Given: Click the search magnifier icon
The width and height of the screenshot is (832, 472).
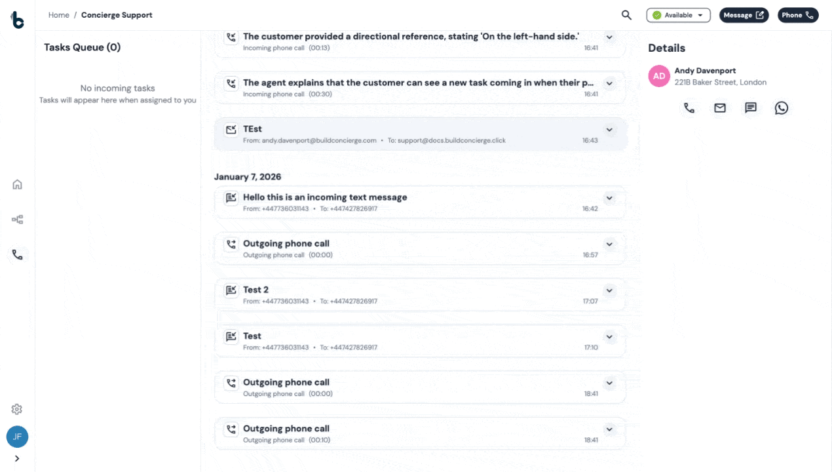Looking at the screenshot, I should click(626, 15).
